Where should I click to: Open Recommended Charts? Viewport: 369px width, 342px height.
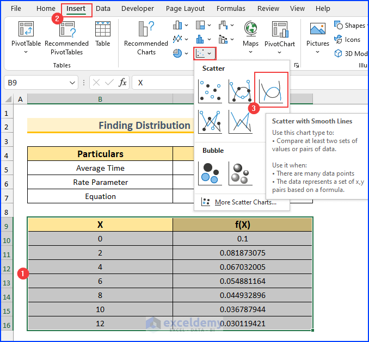(146, 38)
